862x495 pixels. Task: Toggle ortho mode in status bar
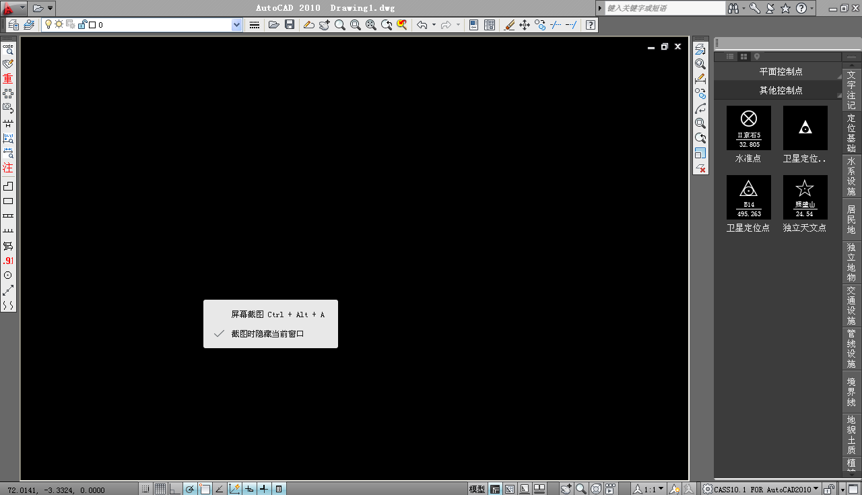175,489
